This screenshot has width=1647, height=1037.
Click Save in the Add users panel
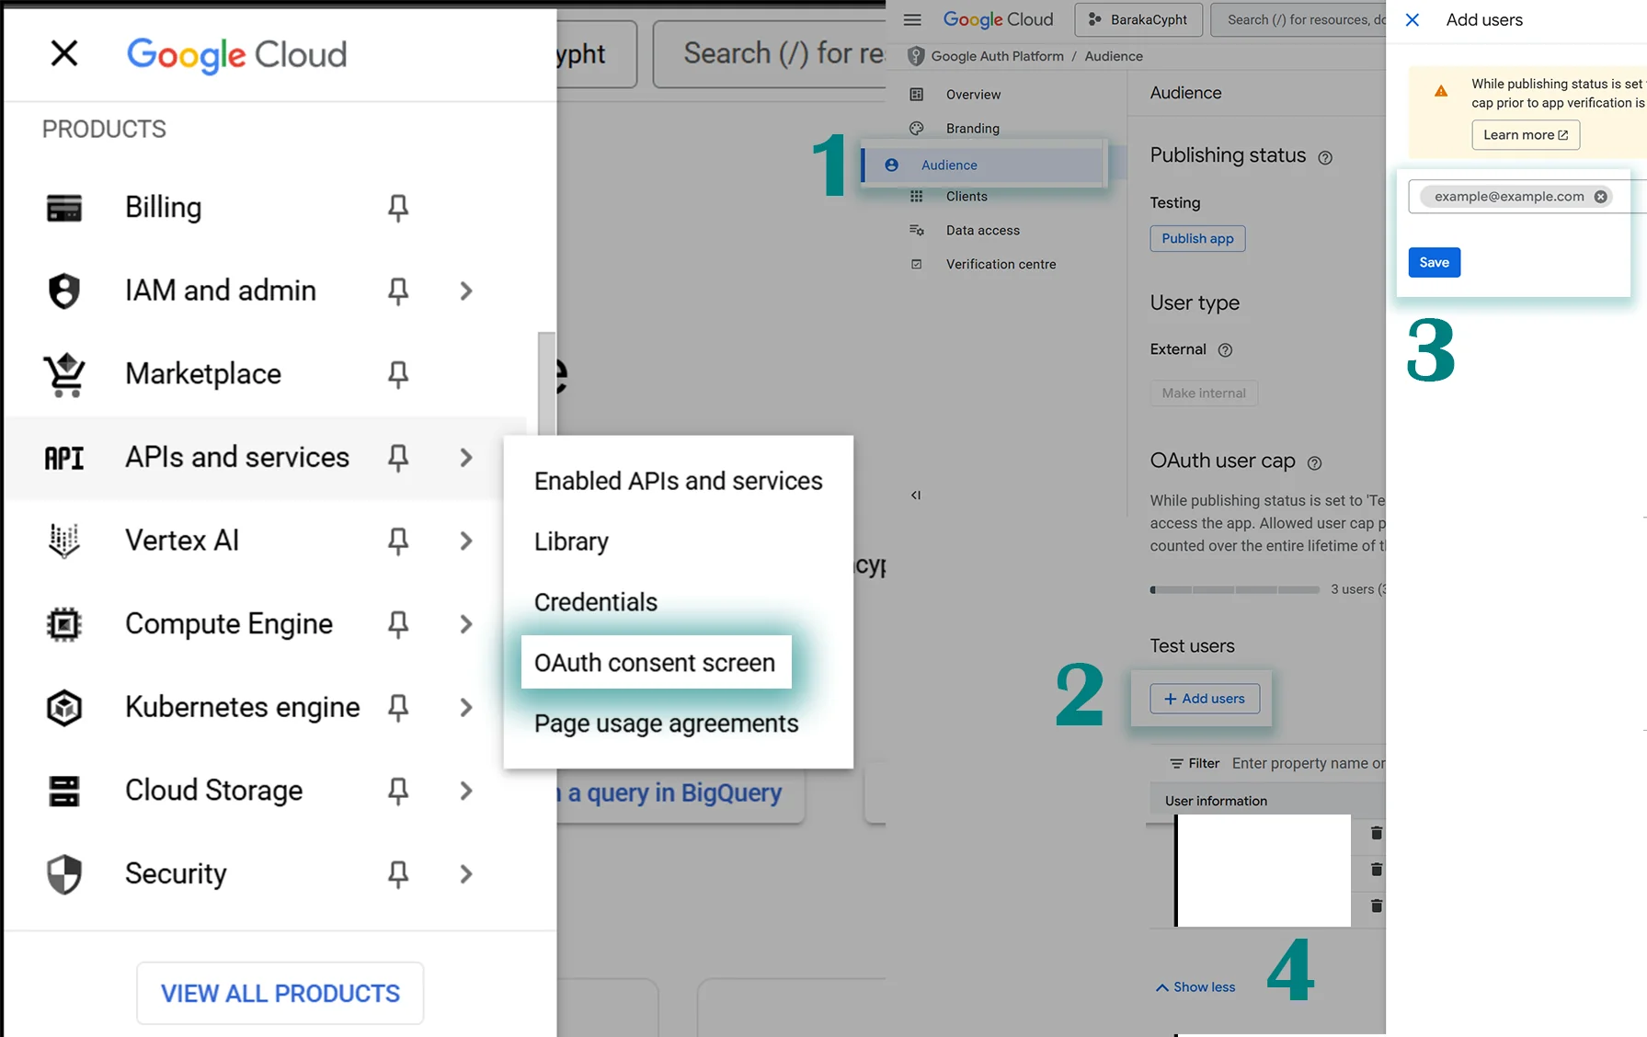point(1435,263)
